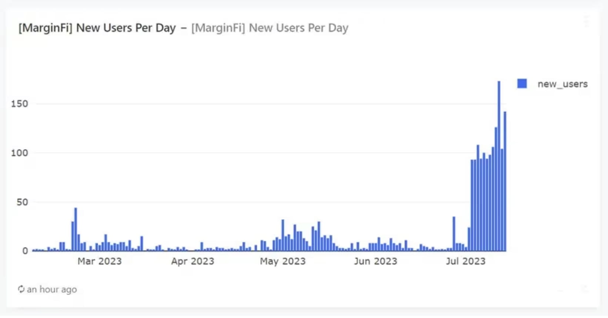Open the gray '[MarginFi] New Users Per Day' query link

click(x=270, y=28)
